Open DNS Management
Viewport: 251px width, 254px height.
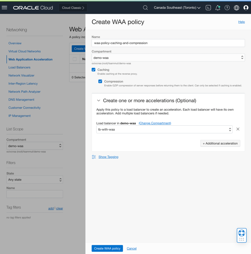[21, 99]
